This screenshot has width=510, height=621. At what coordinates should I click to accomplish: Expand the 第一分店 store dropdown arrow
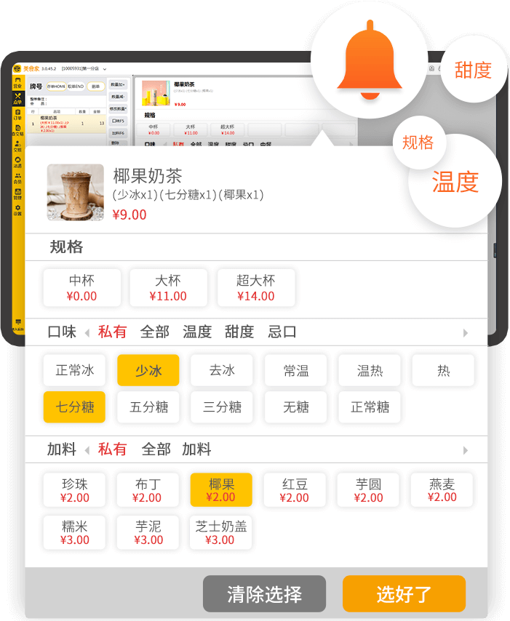(105, 69)
